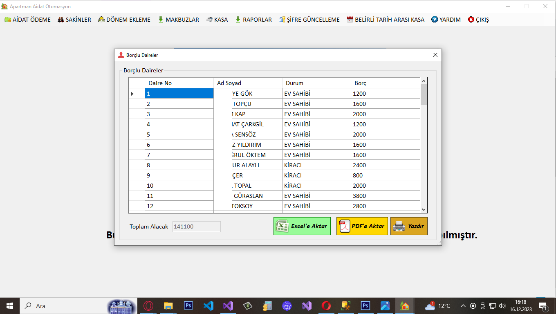Click the SAKİNLER residents icon
The width and height of the screenshot is (556, 314).
tap(61, 20)
